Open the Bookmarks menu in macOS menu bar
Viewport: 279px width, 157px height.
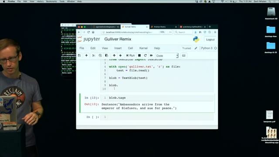pos(51,1)
